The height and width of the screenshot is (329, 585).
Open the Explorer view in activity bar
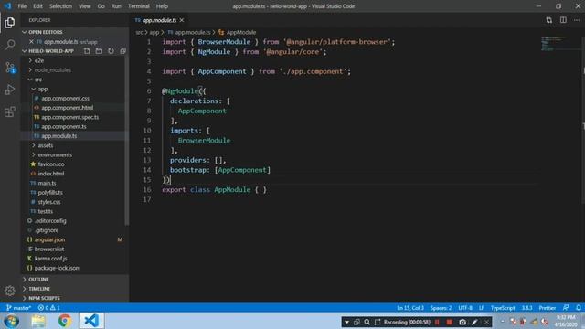10,23
